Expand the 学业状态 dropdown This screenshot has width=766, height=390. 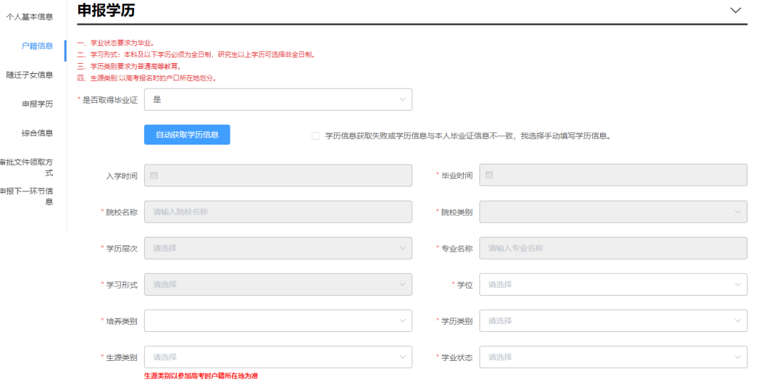coord(613,357)
